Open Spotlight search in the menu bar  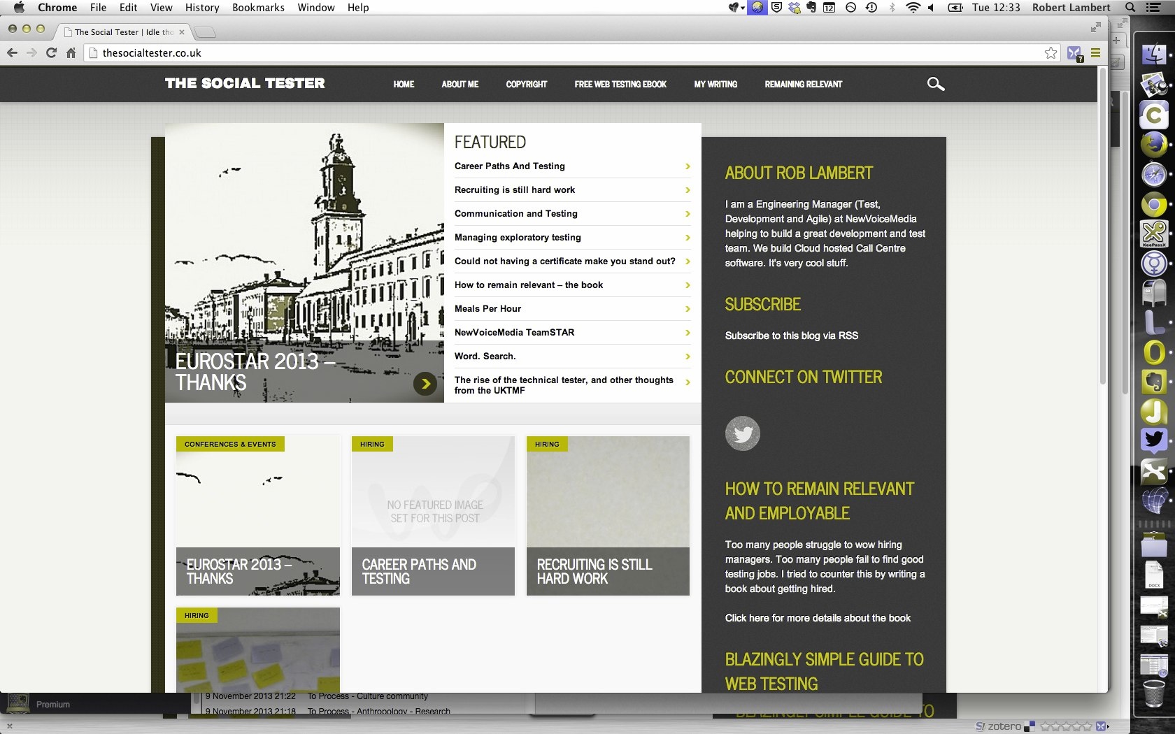1130,8
